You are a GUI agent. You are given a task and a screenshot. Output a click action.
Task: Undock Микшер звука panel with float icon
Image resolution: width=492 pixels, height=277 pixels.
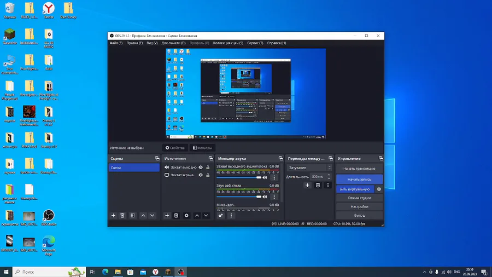pyautogui.click(x=280, y=159)
